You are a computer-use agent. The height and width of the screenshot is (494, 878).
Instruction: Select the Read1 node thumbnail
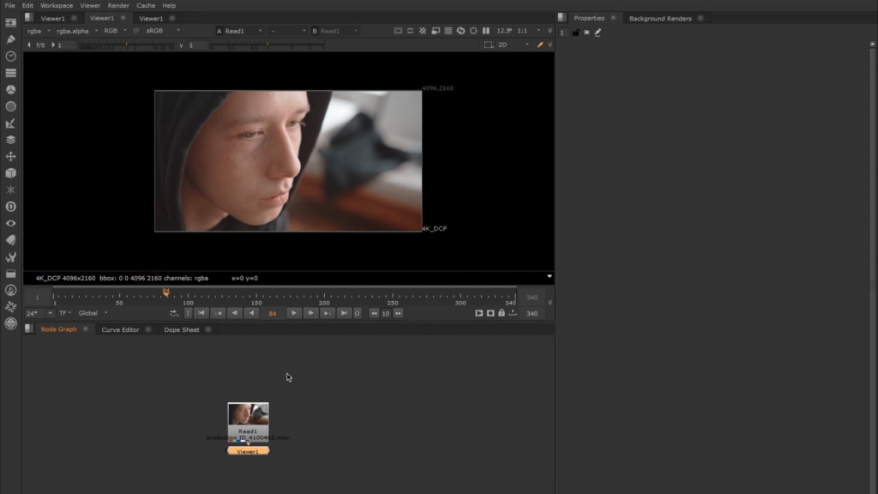click(248, 414)
